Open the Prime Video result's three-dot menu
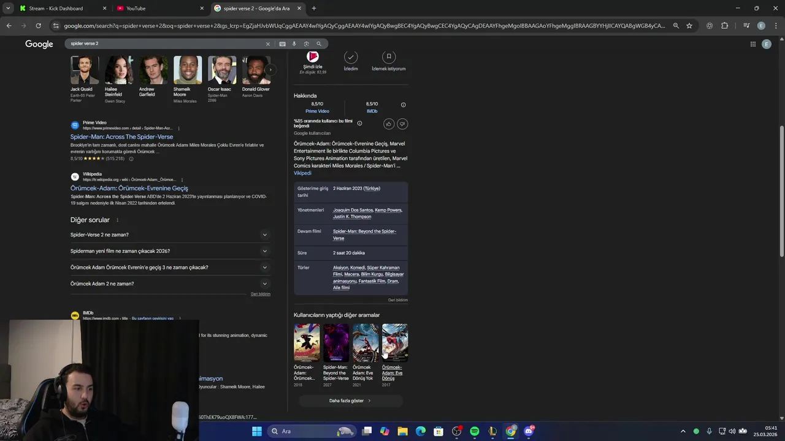The height and width of the screenshot is (441, 785). (x=179, y=129)
